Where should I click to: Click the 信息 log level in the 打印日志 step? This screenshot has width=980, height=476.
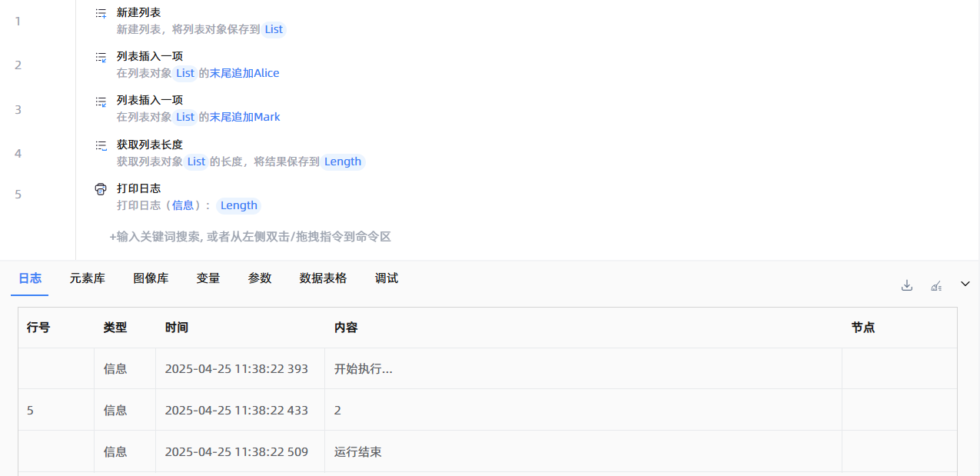click(x=182, y=205)
